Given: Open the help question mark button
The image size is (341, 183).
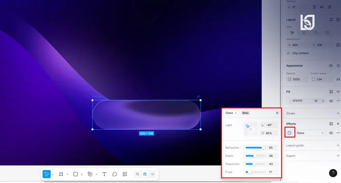Looking at the screenshot, I should coord(333,173).
